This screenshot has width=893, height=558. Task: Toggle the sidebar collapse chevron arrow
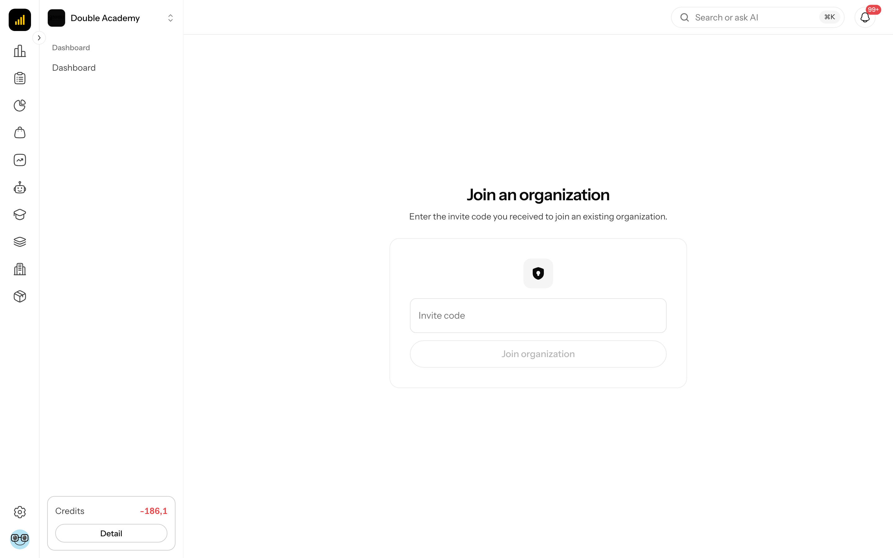[x=39, y=38]
